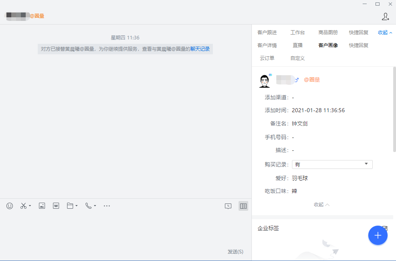Open the emoji picker
396x261 pixels.
(10, 206)
